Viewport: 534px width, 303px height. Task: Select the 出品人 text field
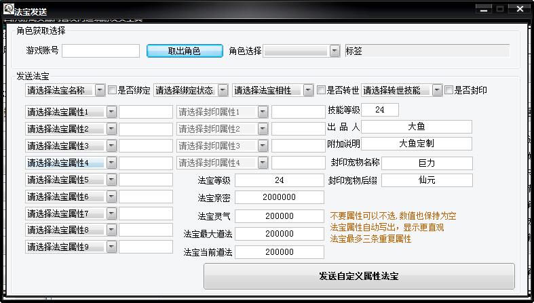pyautogui.click(x=416, y=127)
